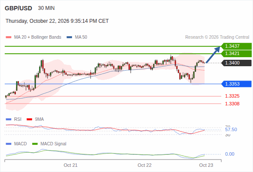Click the 9MA legend label
The width and height of the screenshot is (253, 172).
point(39,119)
